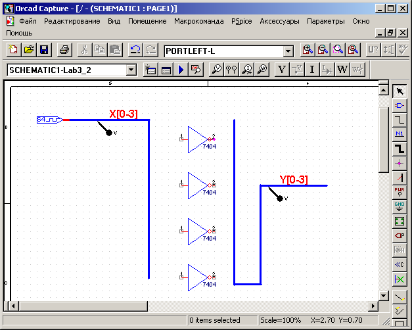The height and width of the screenshot is (330, 412).
Task: Open the Файл menu
Action: 28,21
